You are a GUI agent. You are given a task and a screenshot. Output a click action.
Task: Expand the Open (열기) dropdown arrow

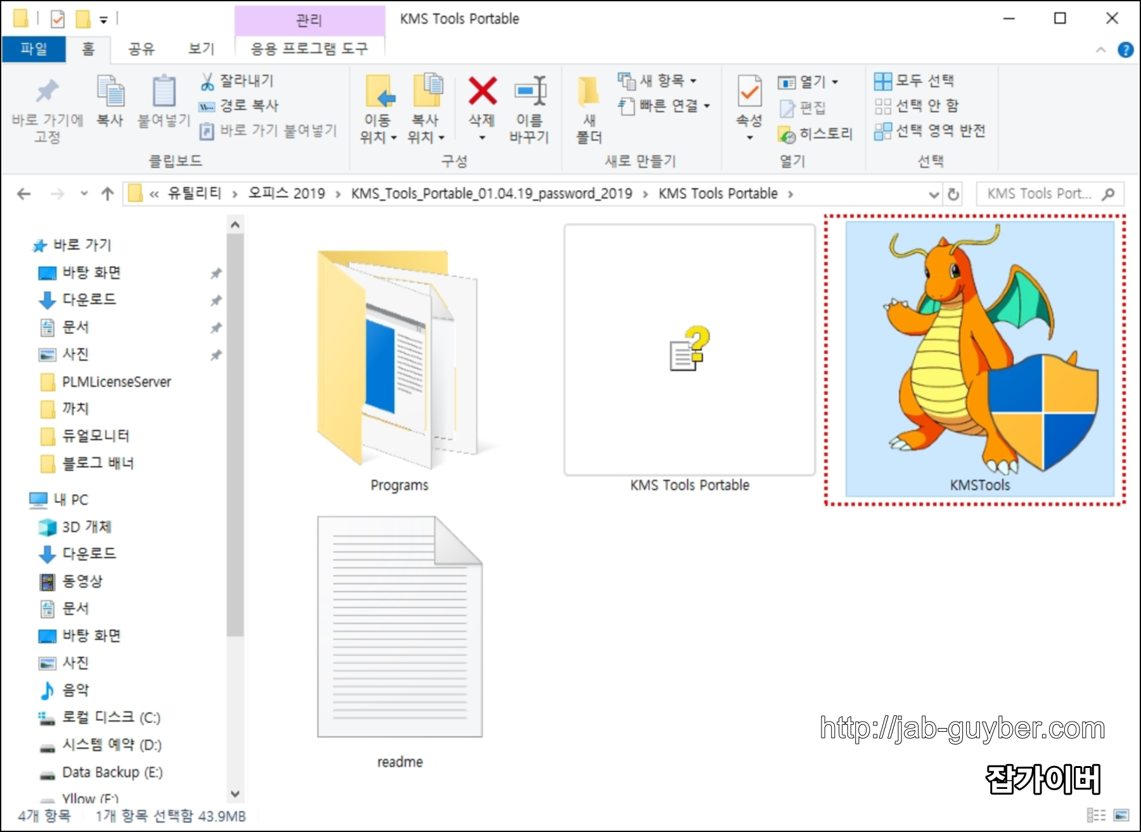tap(835, 82)
